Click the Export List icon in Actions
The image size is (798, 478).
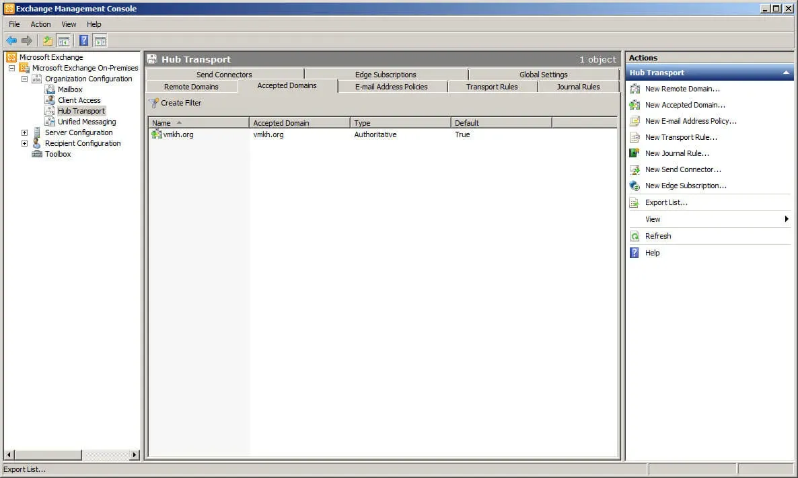point(634,203)
